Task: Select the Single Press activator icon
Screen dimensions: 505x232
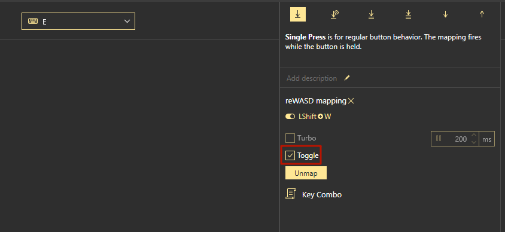Action: (298, 14)
